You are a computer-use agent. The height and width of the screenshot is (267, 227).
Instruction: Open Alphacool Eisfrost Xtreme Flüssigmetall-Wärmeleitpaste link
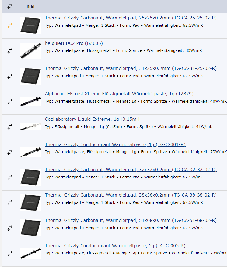point(119,94)
